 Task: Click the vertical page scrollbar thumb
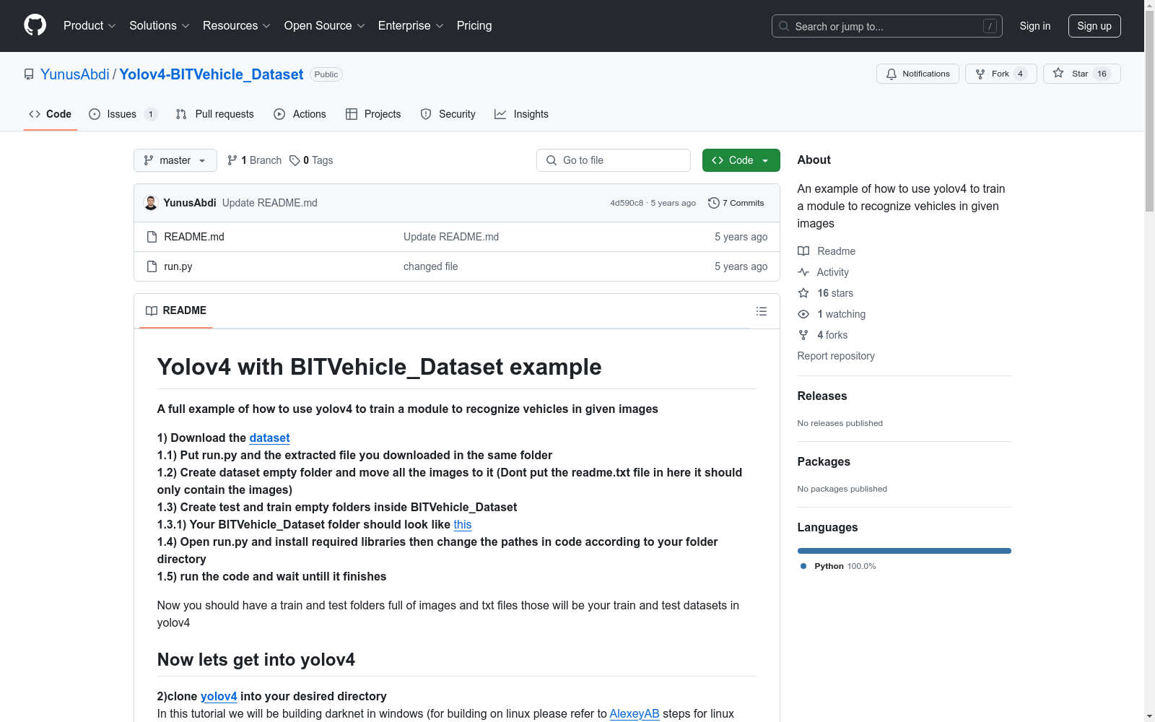1149,111
